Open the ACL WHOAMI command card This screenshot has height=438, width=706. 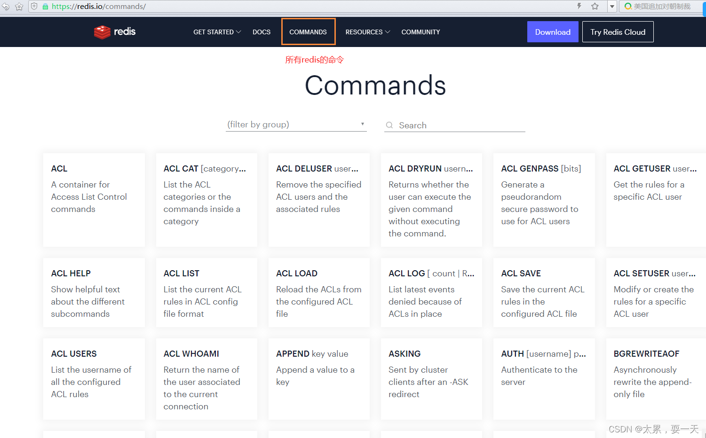click(x=206, y=379)
